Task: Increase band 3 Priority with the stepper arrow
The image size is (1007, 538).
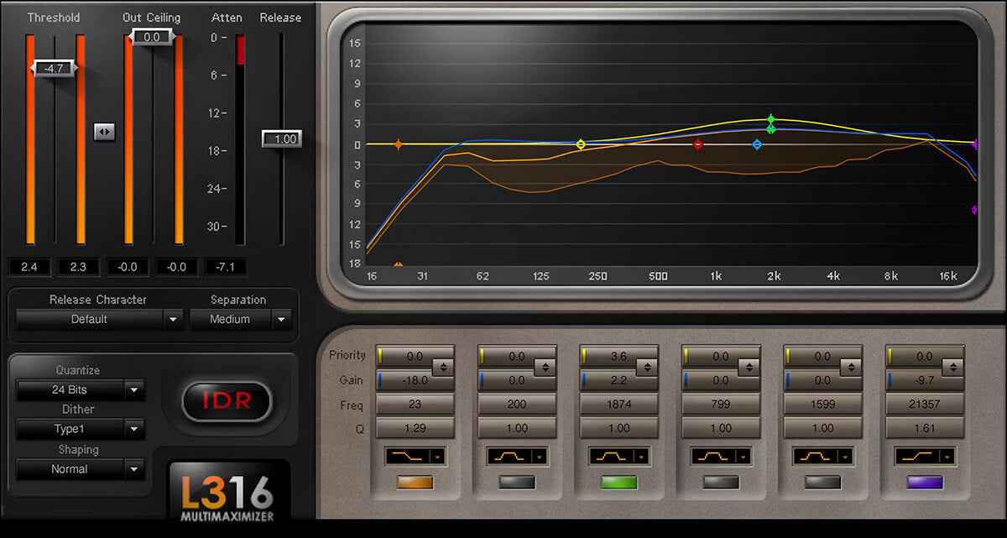Action: 647,353
